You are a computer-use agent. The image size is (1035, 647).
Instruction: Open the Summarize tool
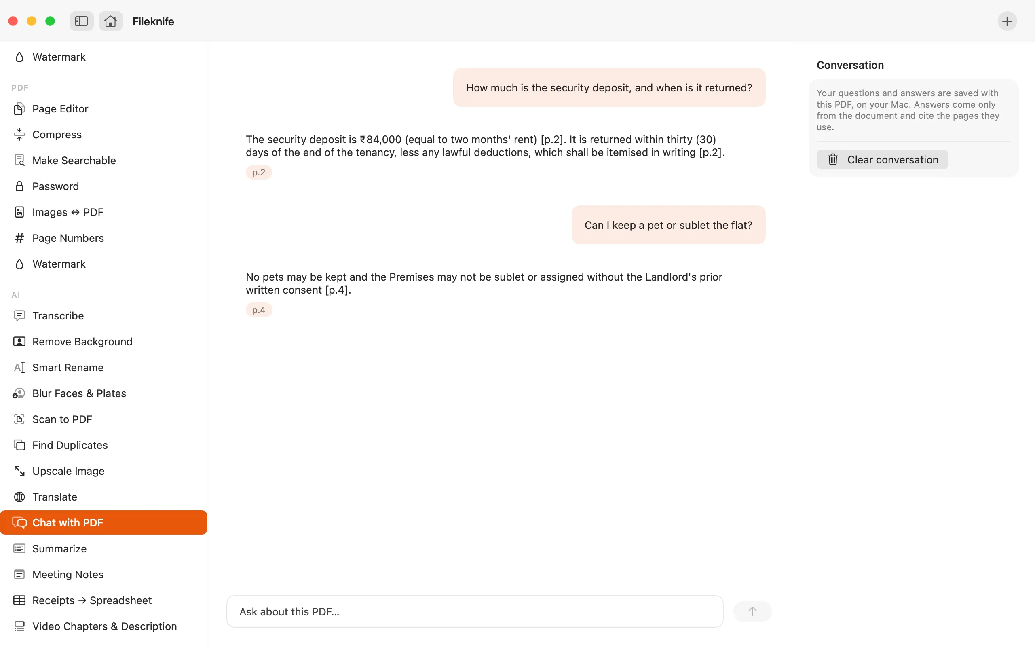point(103,549)
